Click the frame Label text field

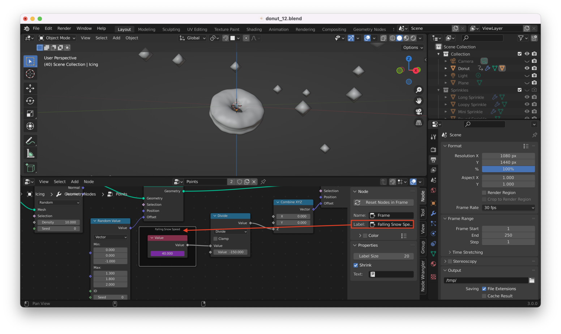point(391,224)
